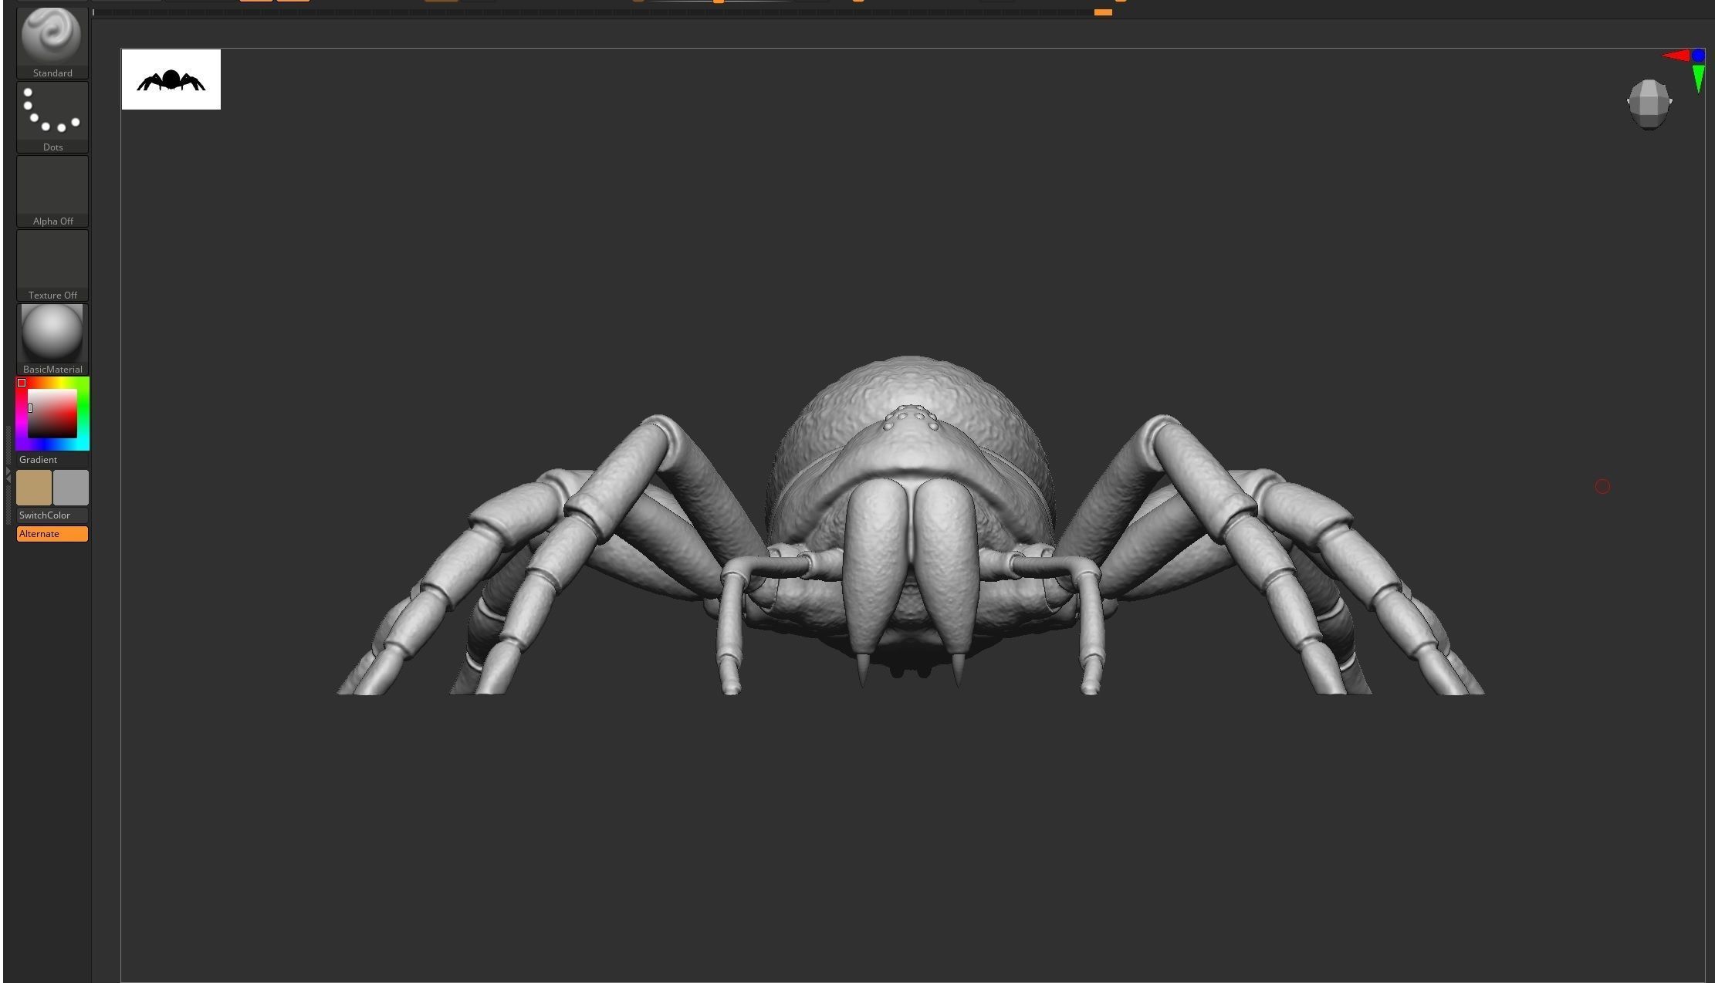This screenshot has width=1715, height=983.
Task: Click the orange marker on the top scroll strip
Action: tap(1103, 12)
